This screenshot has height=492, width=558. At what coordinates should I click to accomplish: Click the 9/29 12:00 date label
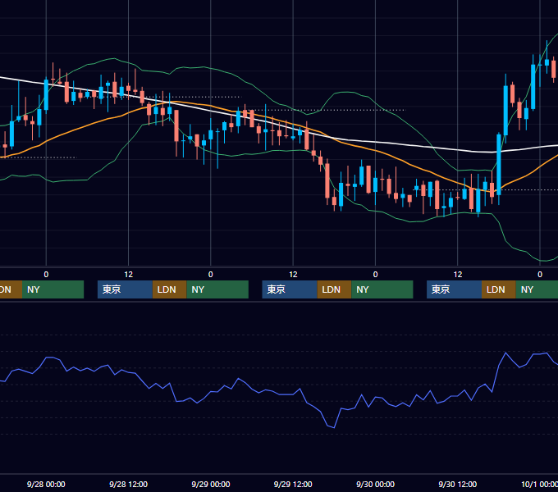pos(293,484)
